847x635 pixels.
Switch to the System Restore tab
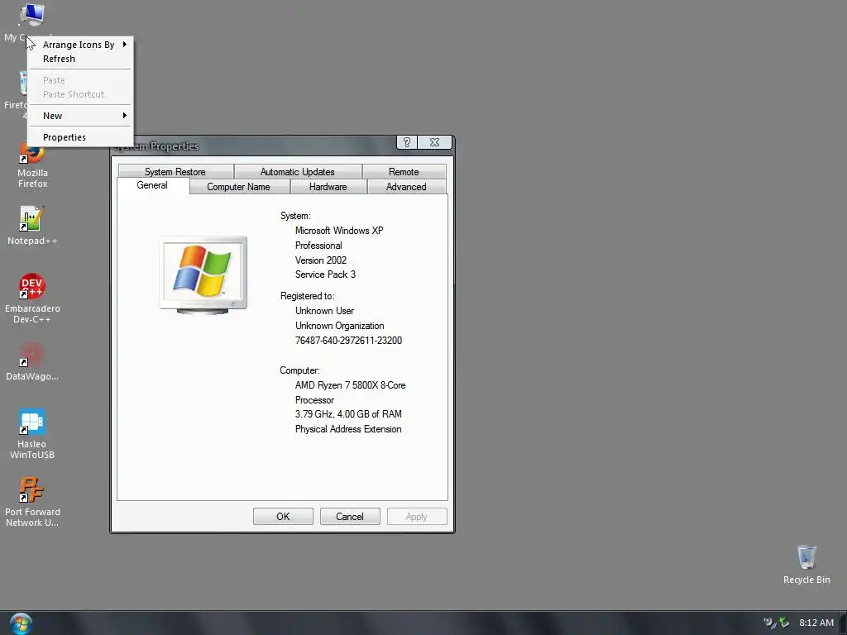(175, 172)
